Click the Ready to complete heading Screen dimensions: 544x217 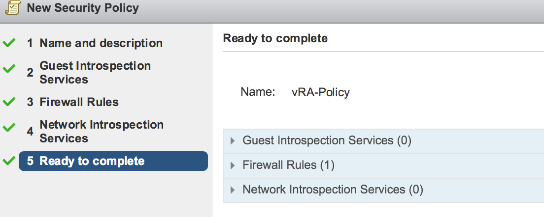[275, 38]
